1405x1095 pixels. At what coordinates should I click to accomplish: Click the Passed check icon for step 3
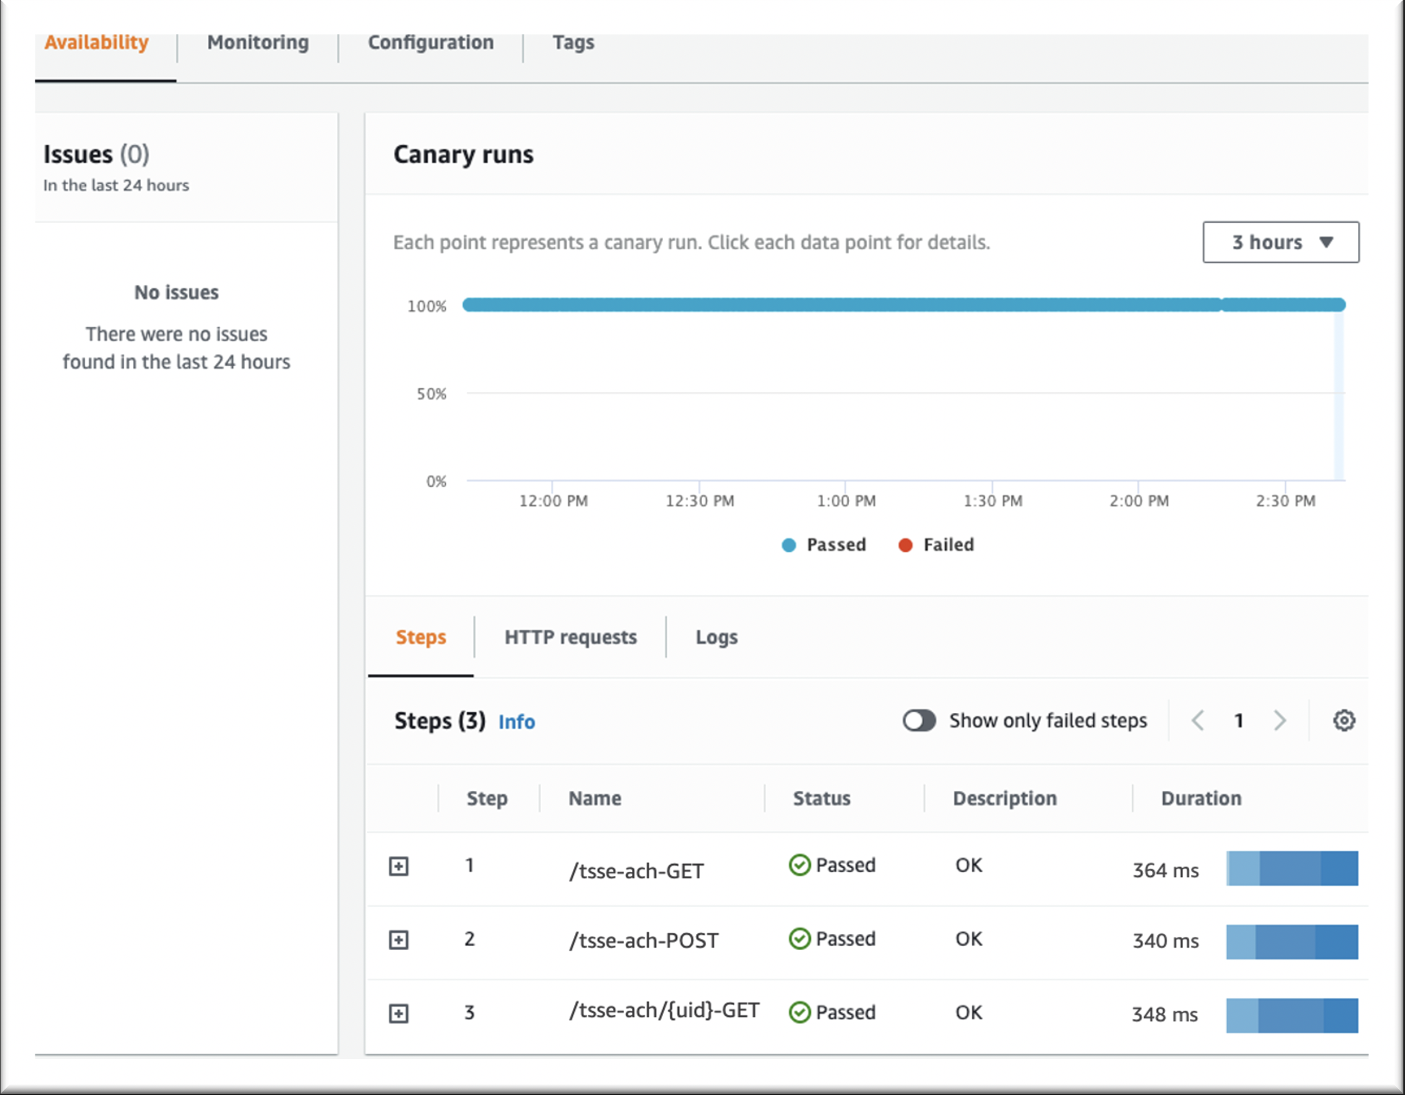click(x=799, y=1012)
